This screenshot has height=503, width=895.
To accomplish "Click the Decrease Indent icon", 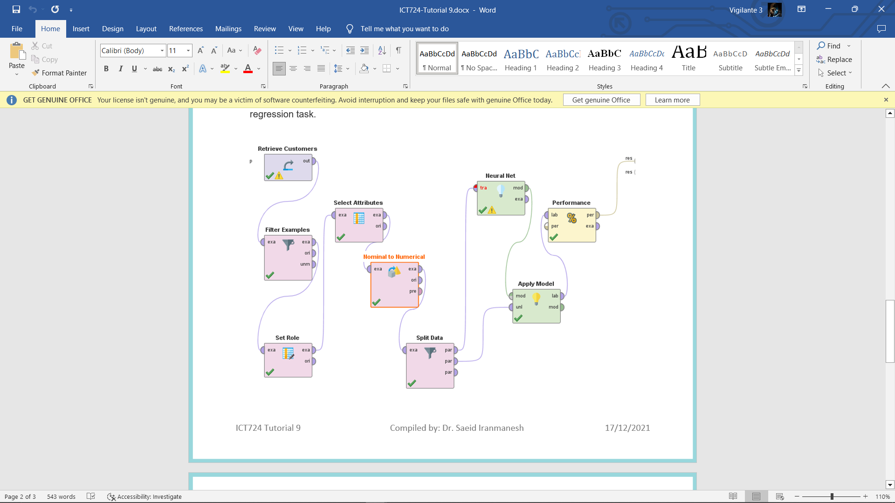I will [x=351, y=50].
